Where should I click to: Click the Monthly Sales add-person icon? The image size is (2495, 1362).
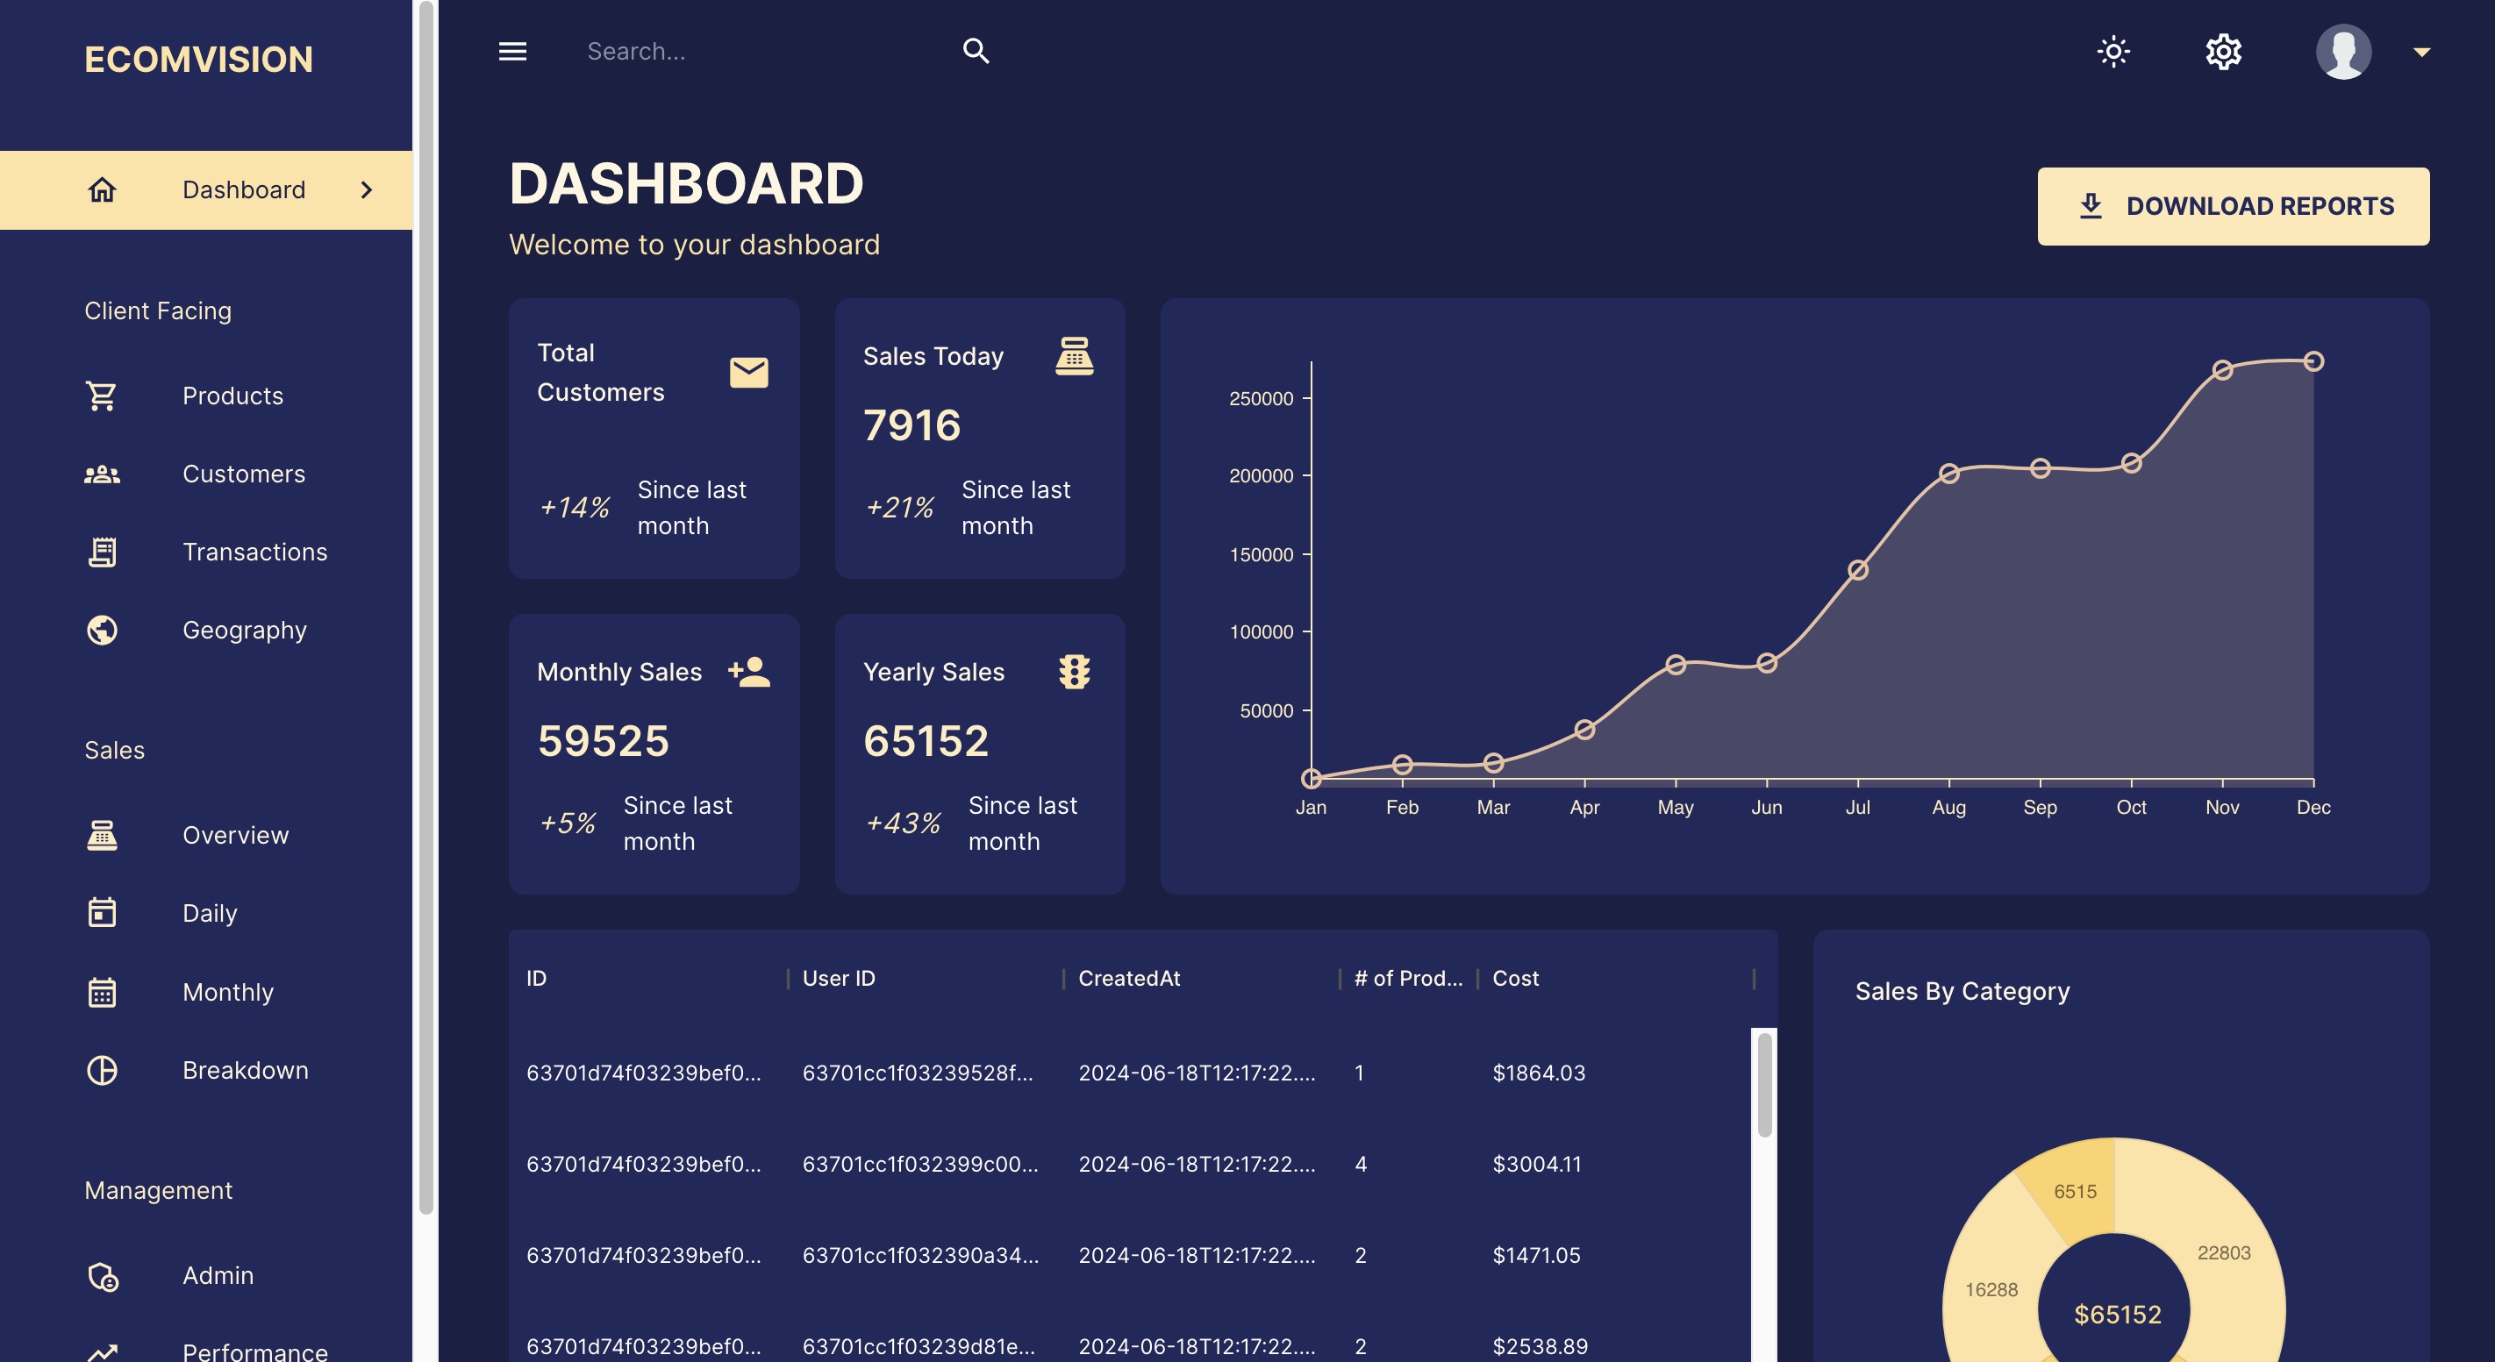pyautogui.click(x=748, y=672)
